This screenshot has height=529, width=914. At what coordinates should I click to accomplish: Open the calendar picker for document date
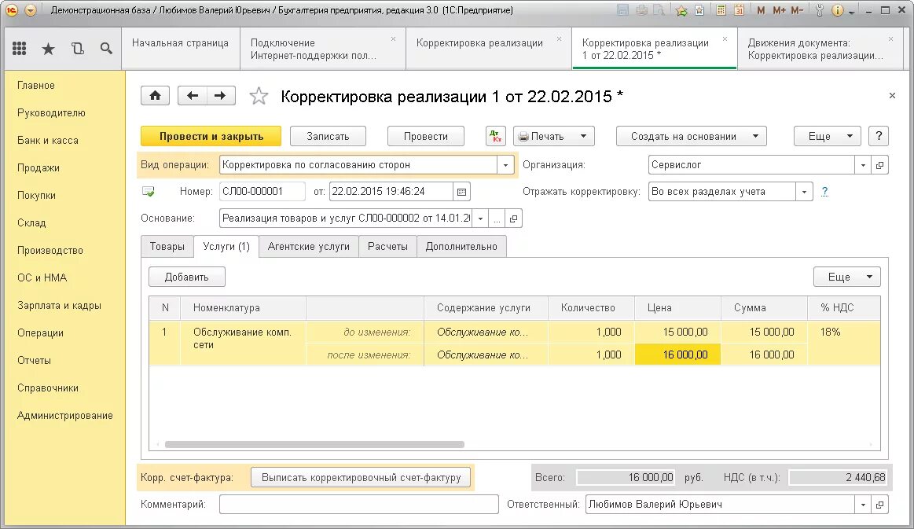pos(461,191)
